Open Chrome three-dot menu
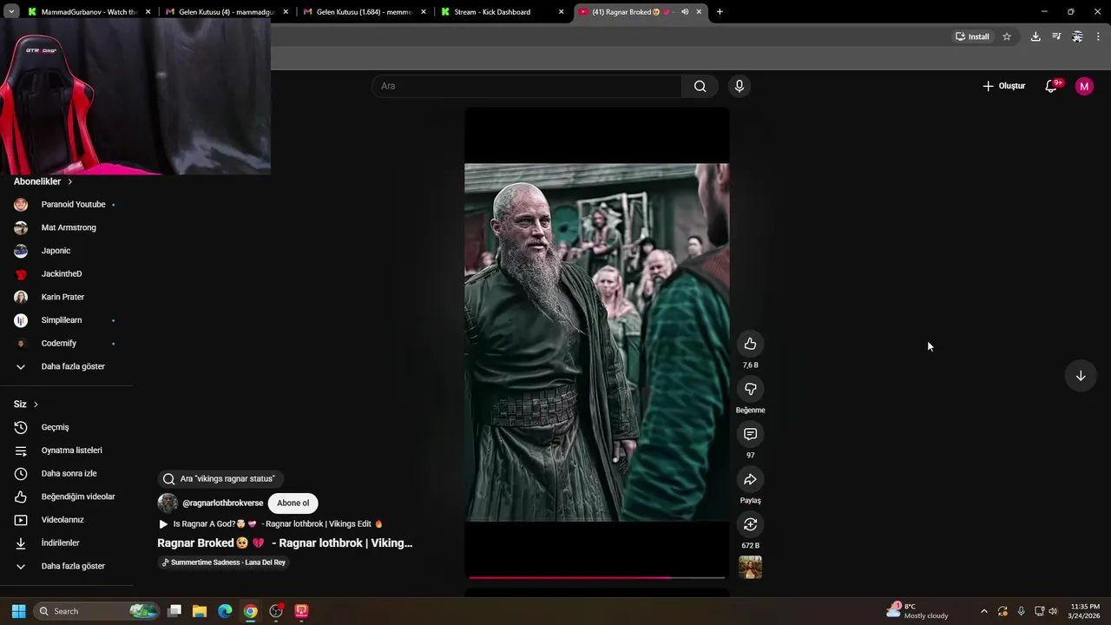The width and height of the screenshot is (1111, 625). coord(1098,36)
